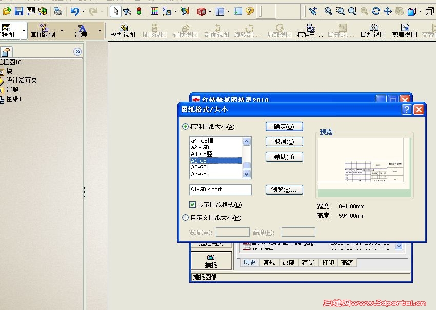Viewport: 436px width, 310px height.
Task: Click the scroll-down arrow in capture history list
Action: 399,246
